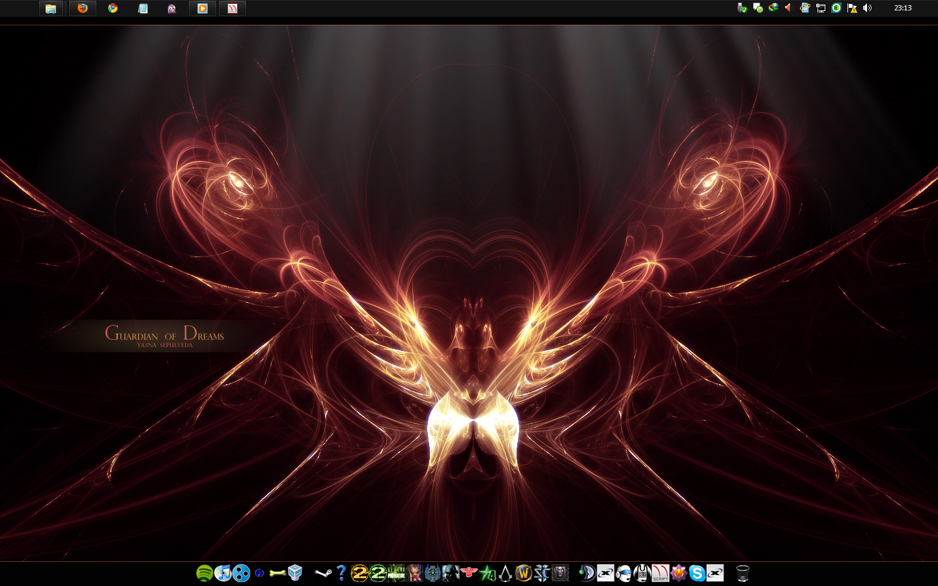Open the messenger tray icon with green status

pos(758,8)
